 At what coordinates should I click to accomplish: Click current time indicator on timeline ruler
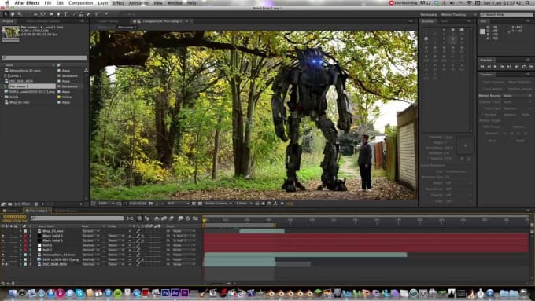205,221
